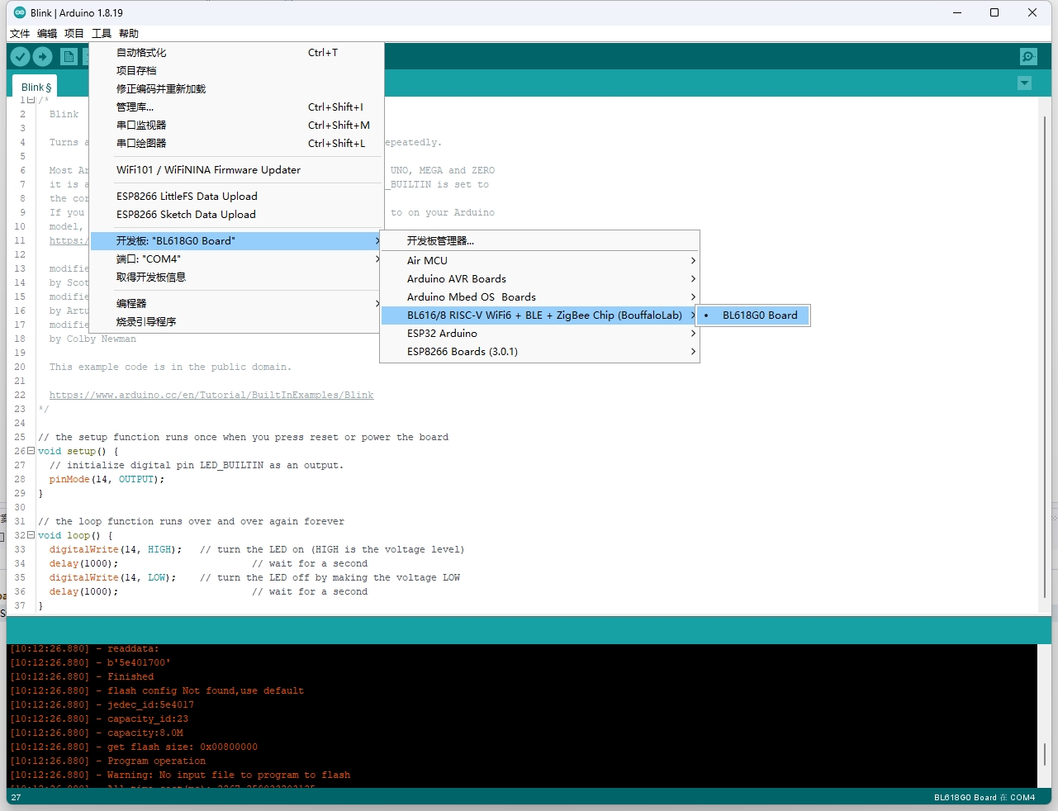Expand the Arduino Mbed OS Boards submenu
The width and height of the screenshot is (1058, 811).
[539, 296]
